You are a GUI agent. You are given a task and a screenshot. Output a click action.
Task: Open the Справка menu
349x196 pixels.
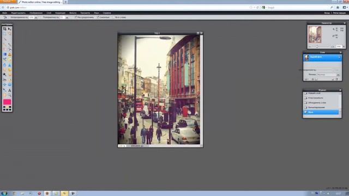tap(107, 13)
